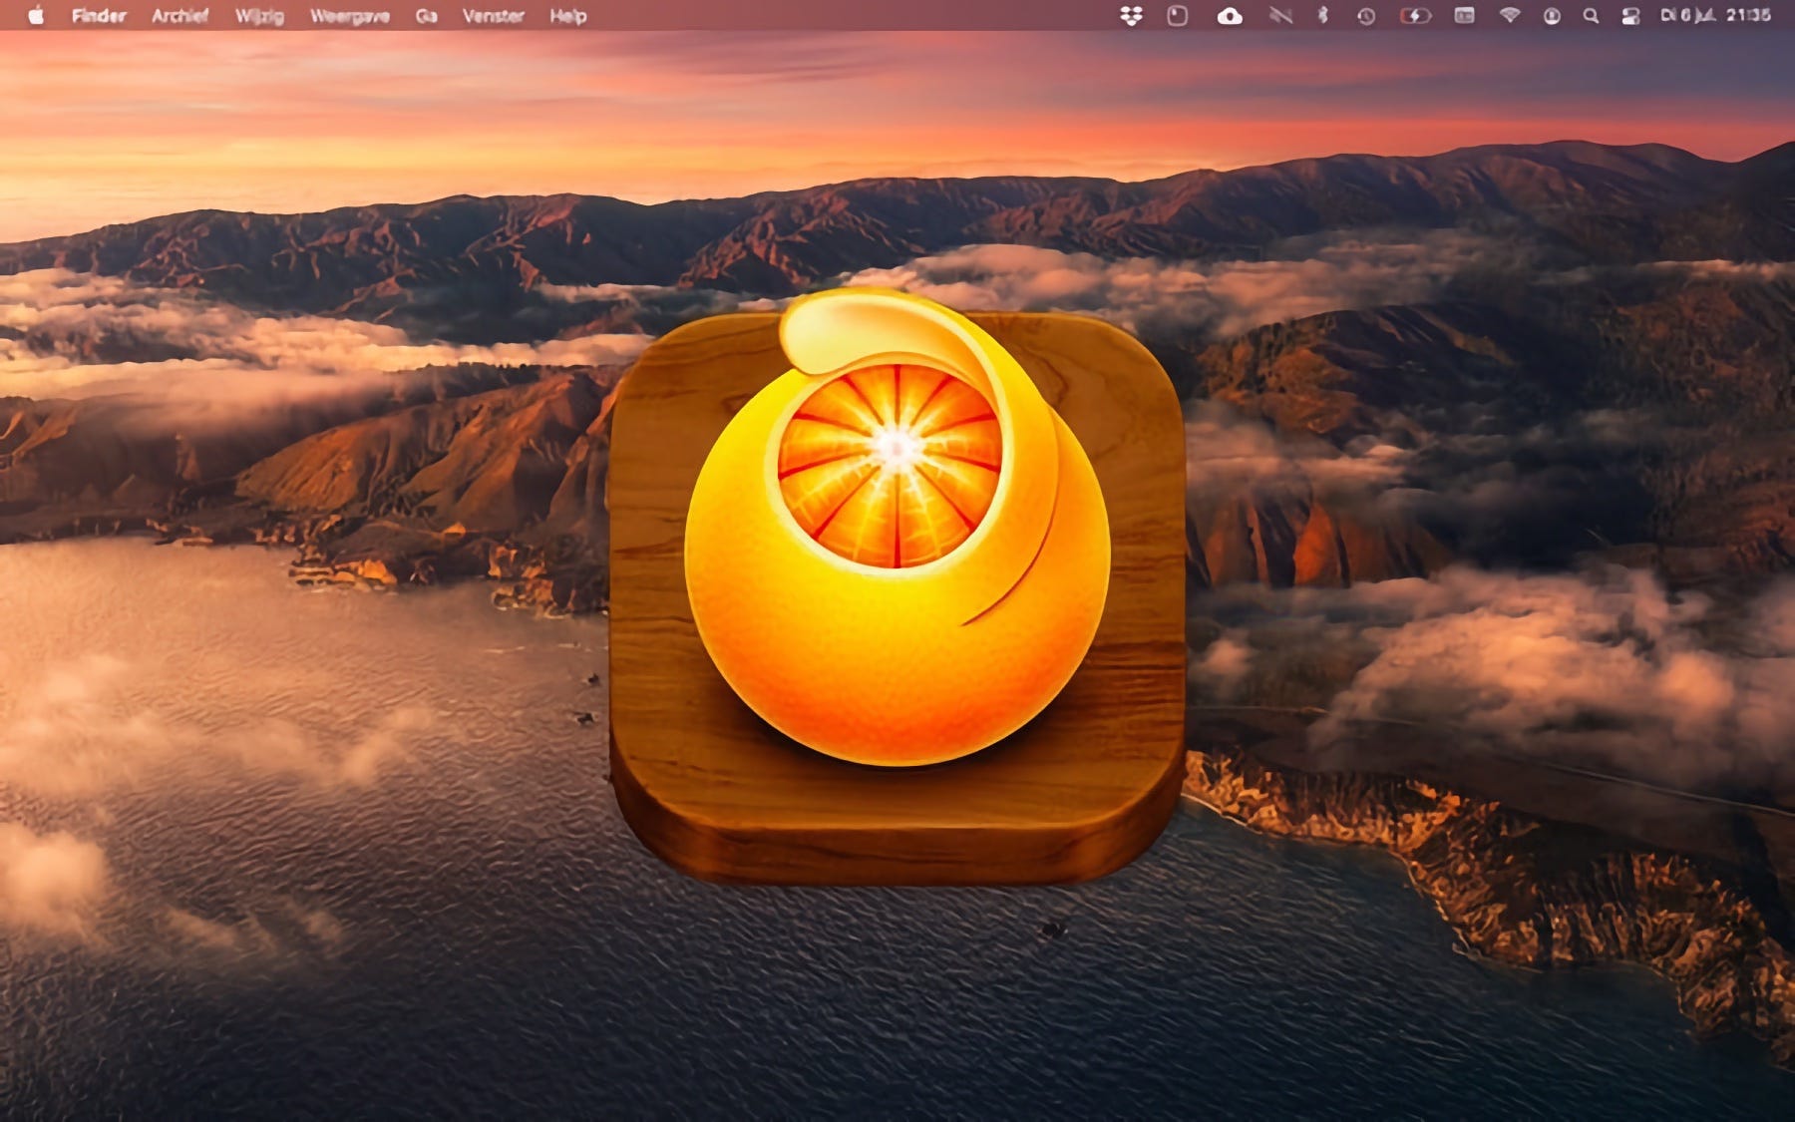Image resolution: width=1795 pixels, height=1122 pixels.
Task: Click the orange Squash app icon
Action: pyautogui.click(x=897, y=586)
